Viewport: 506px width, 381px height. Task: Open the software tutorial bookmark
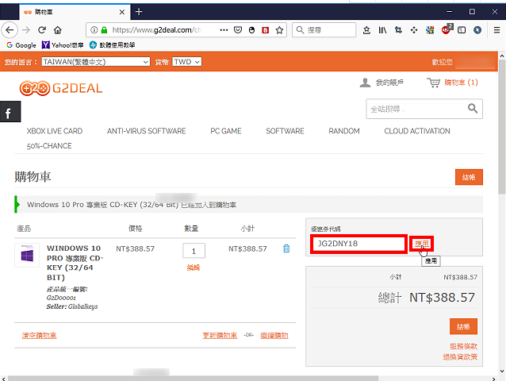click(113, 45)
